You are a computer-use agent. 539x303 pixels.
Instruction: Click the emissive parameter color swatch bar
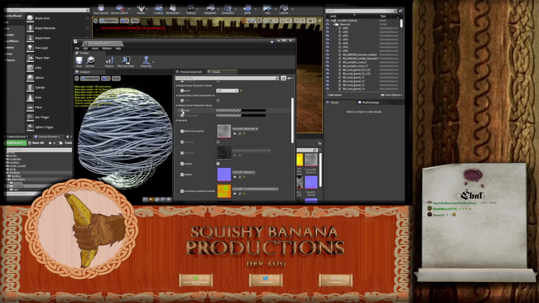(241, 115)
